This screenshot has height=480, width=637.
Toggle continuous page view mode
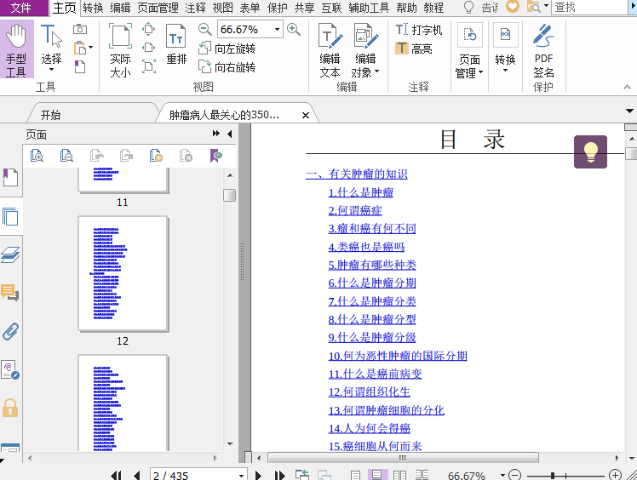(x=377, y=475)
